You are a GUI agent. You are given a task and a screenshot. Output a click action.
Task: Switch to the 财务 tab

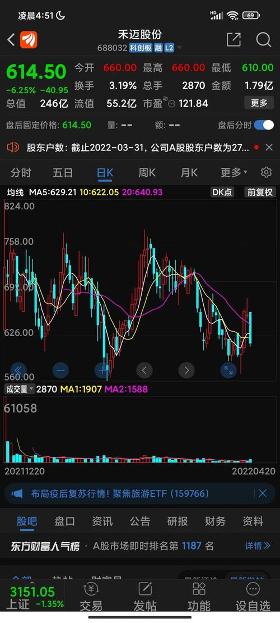coord(215,521)
